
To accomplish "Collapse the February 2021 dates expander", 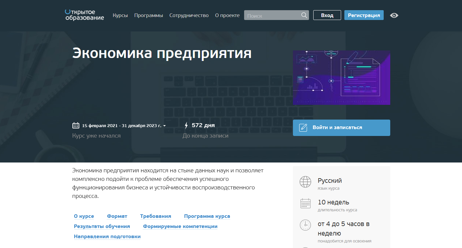I will 164,125.
